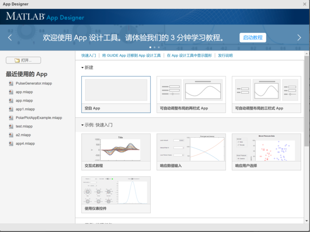This screenshot has height=232, width=310.
Task: Go to next banner slide arrow
Action: click(299, 38)
